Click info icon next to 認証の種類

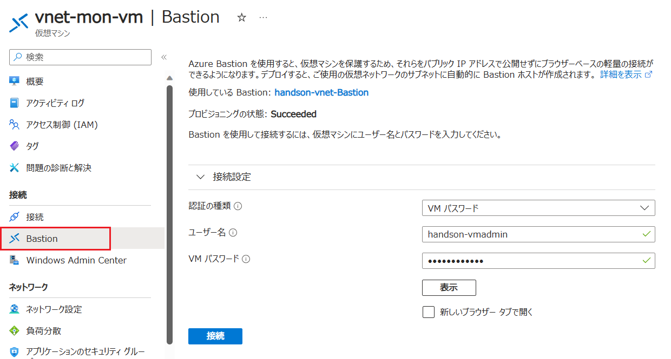tap(238, 206)
